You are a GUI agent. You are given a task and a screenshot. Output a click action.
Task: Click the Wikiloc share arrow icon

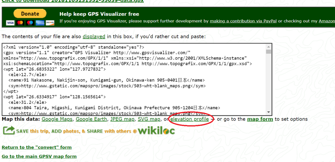click(9, 130)
